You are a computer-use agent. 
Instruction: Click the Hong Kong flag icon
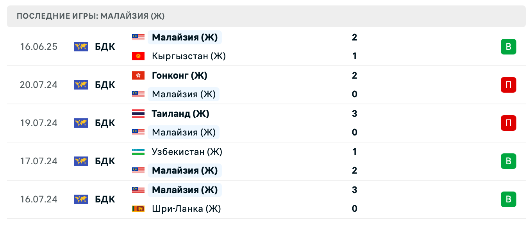(x=137, y=76)
